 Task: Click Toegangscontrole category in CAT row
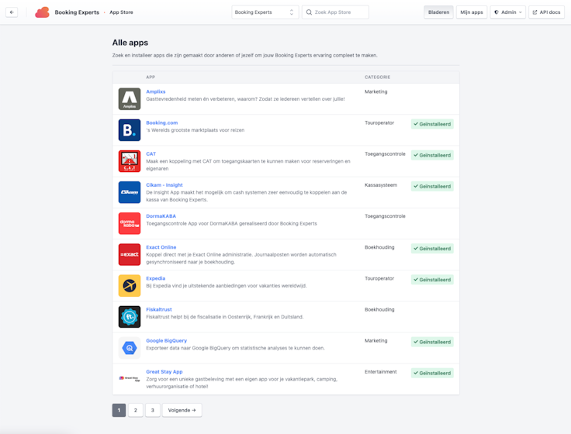[x=385, y=154]
